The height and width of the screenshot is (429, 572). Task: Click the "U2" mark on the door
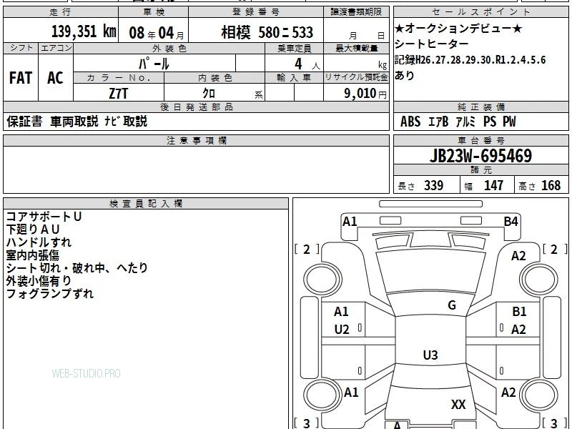342,330
